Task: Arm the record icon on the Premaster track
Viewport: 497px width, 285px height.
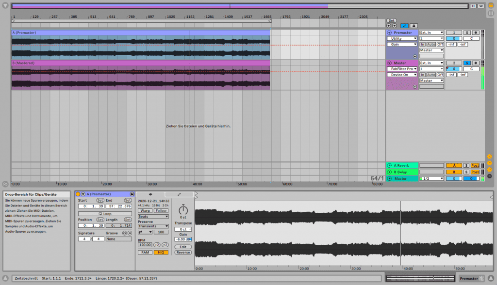Action: coord(475,32)
